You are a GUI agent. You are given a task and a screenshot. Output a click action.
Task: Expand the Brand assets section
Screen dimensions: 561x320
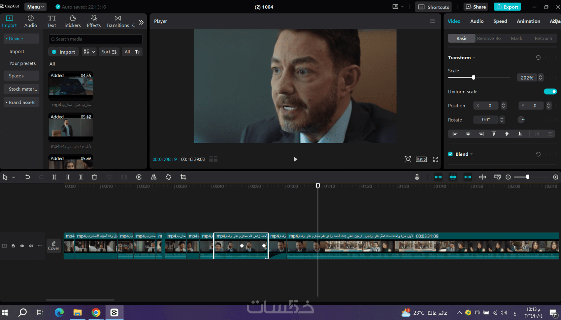[21, 102]
